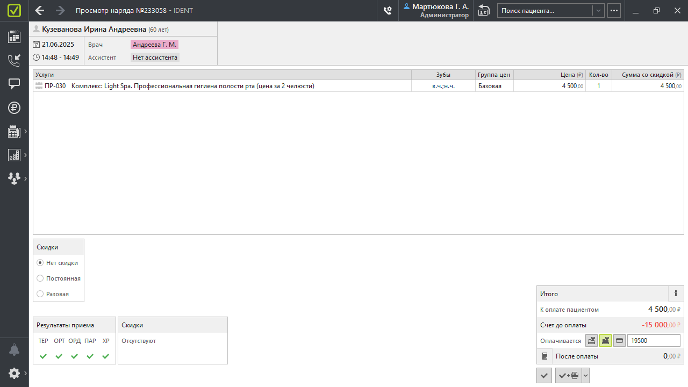Click the user account icon near Мартюкова
This screenshot has height=387, width=688.
click(x=407, y=6)
